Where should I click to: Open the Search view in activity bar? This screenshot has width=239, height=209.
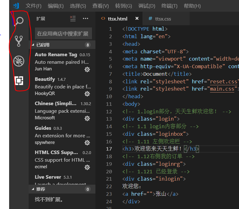(x=19, y=21)
